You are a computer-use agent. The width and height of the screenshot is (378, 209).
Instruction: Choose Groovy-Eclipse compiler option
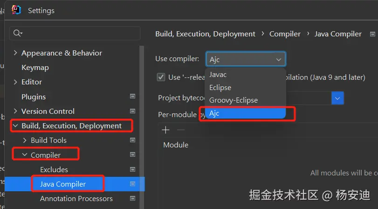tap(233, 100)
